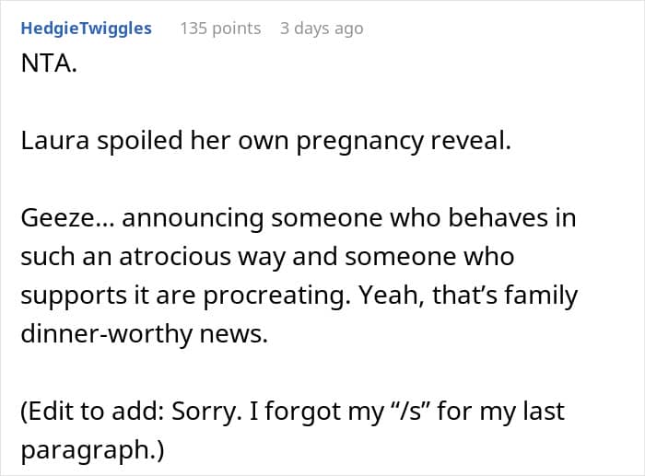This screenshot has width=645, height=476.
Task: Click the word pregnancy in comment
Action: tap(359, 142)
